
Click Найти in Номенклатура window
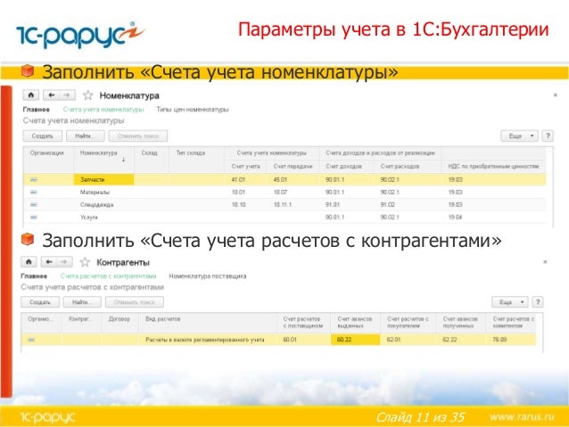[86, 136]
